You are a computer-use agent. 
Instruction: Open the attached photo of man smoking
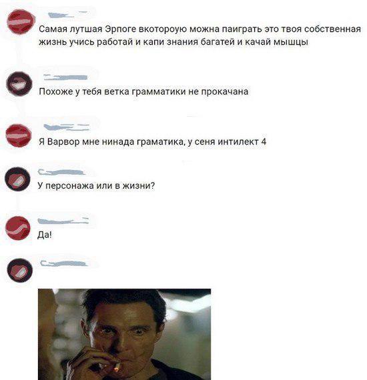[x=124, y=334]
